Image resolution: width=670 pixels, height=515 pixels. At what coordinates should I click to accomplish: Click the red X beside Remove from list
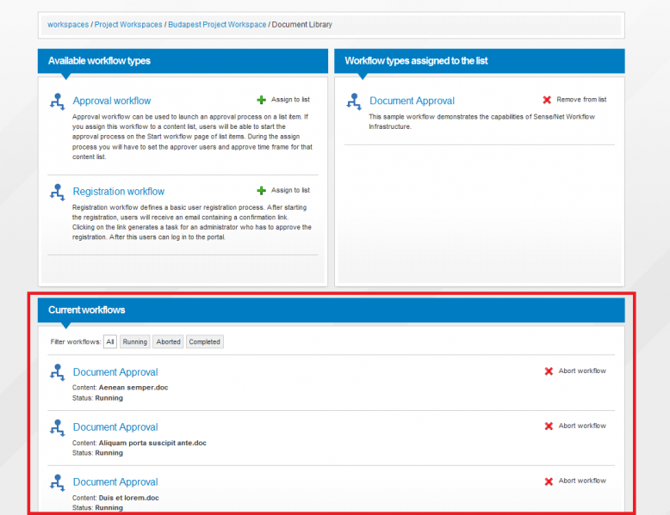pyautogui.click(x=547, y=100)
